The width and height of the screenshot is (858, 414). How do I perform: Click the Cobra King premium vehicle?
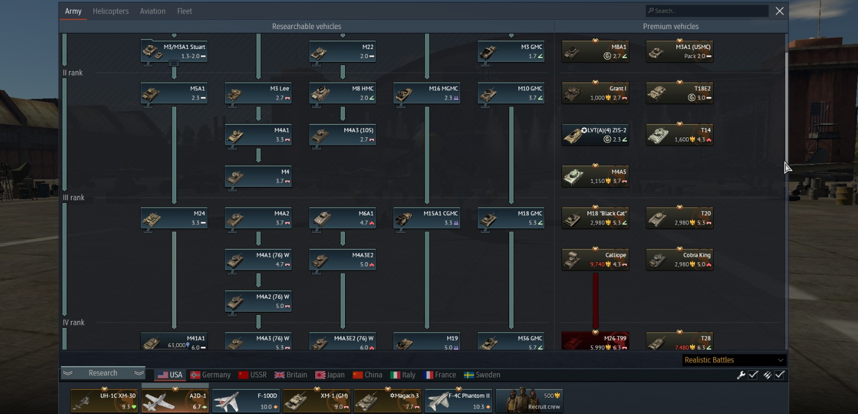point(680,259)
